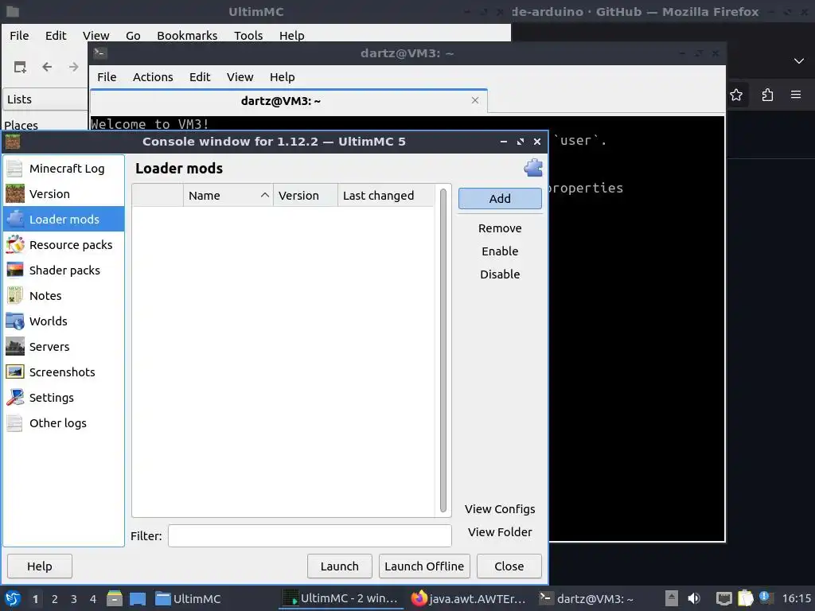
Task: Open the file manager launcher in the taskbar
Action: coord(115,598)
